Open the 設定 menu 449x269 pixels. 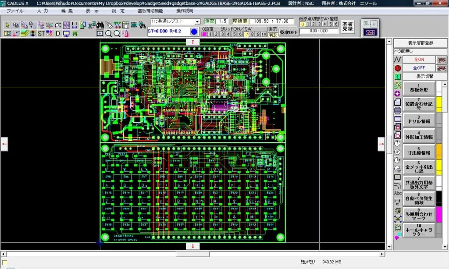coord(118,11)
